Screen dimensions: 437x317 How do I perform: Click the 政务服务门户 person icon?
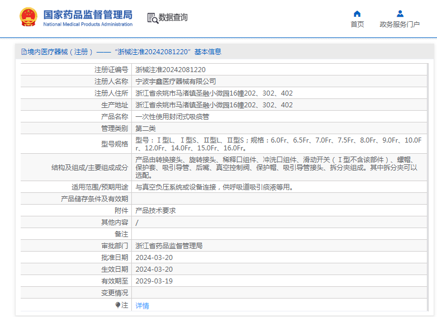tap(400, 14)
